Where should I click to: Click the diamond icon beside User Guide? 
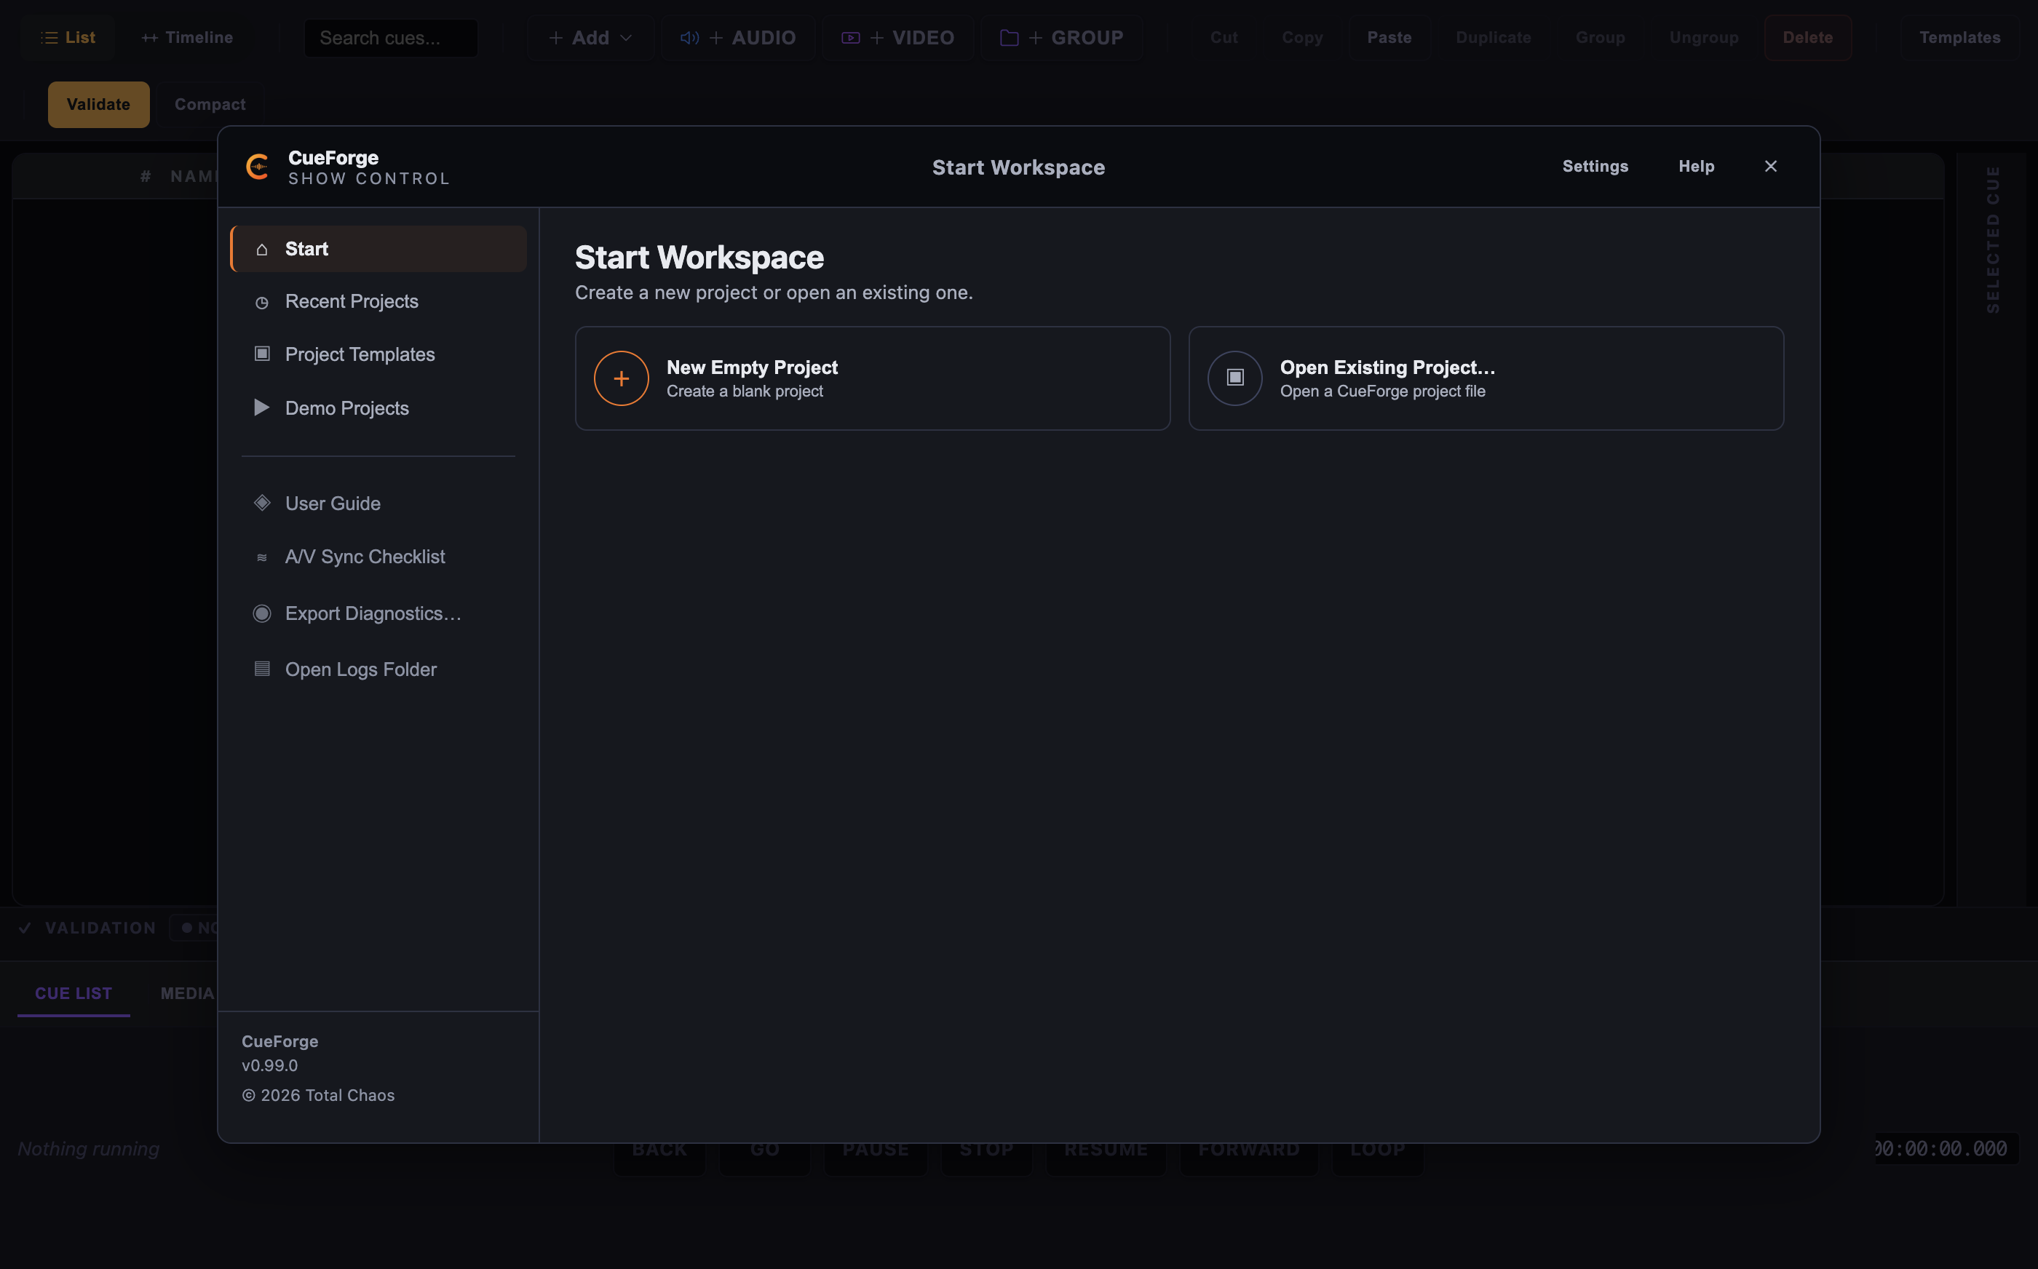click(262, 503)
